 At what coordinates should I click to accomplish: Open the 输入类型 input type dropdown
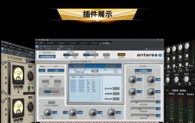click(47, 57)
